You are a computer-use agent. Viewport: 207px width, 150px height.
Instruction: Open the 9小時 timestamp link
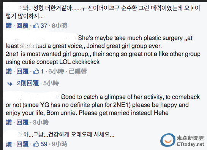coord(60,144)
